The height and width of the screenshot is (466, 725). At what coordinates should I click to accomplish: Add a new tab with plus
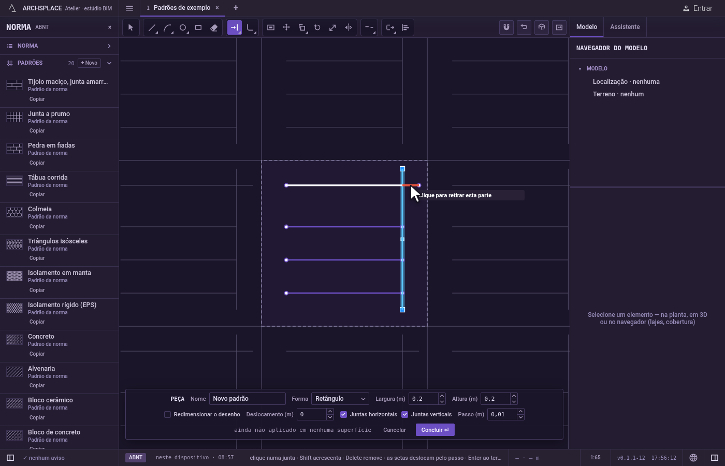point(236,8)
